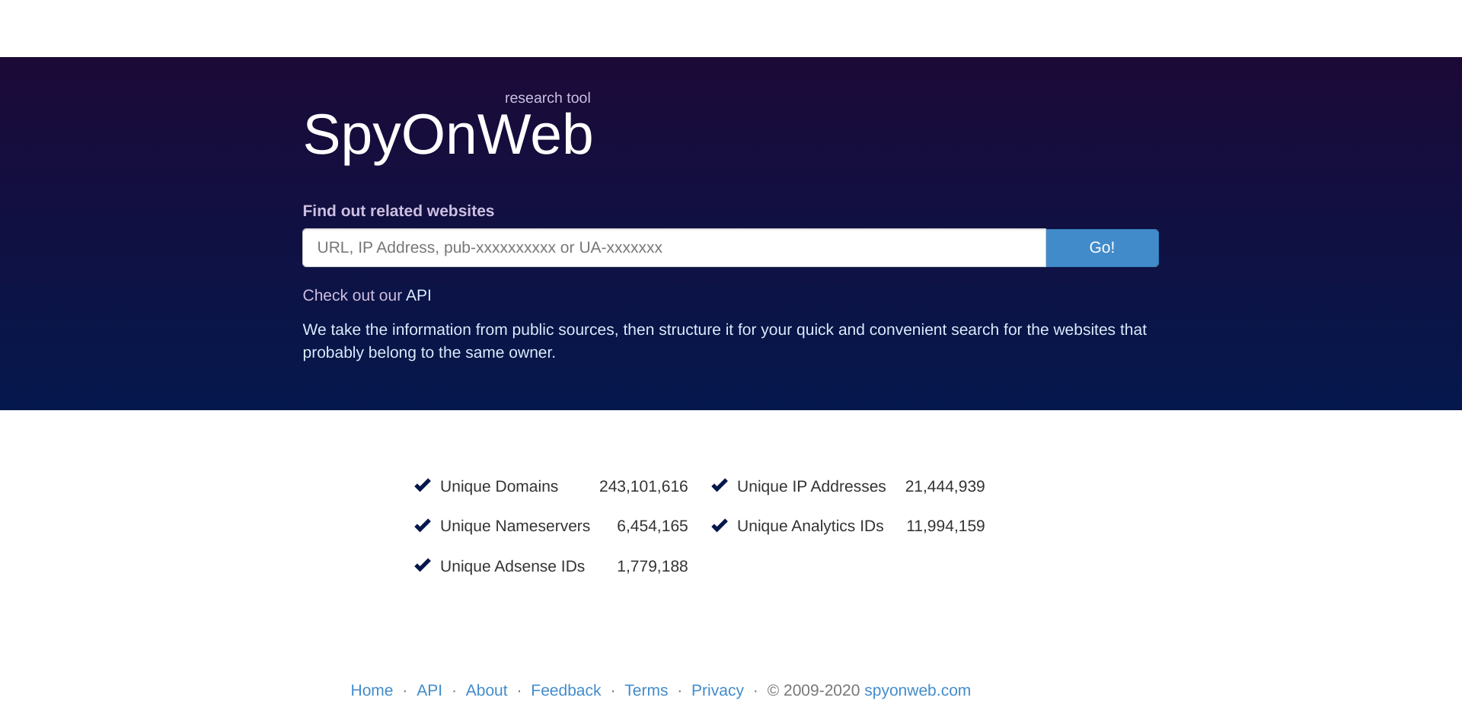Click the checkmark icon beside Unique Nameservers
The image size is (1462, 723).
point(423,526)
